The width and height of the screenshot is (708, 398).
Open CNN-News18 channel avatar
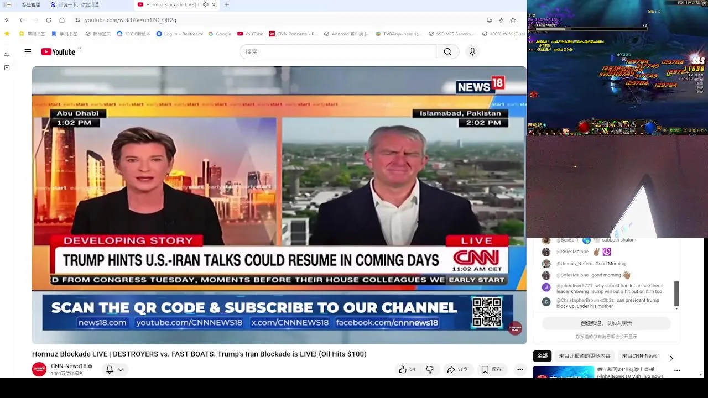[39, 369]
